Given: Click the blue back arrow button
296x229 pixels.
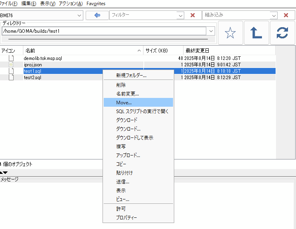Looking at the screenshot, I should [97, 15].
